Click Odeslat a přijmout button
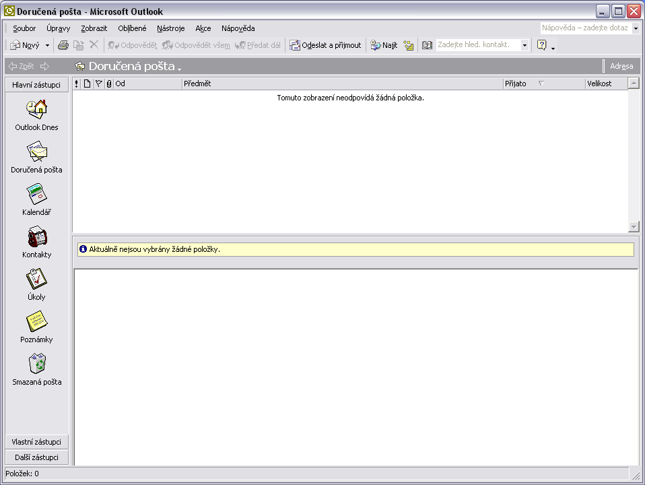Screen dimensions: 645x485 coord(325,45)
